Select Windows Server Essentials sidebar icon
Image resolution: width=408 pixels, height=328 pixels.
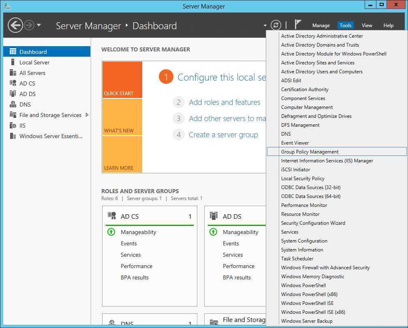(13, 136)
